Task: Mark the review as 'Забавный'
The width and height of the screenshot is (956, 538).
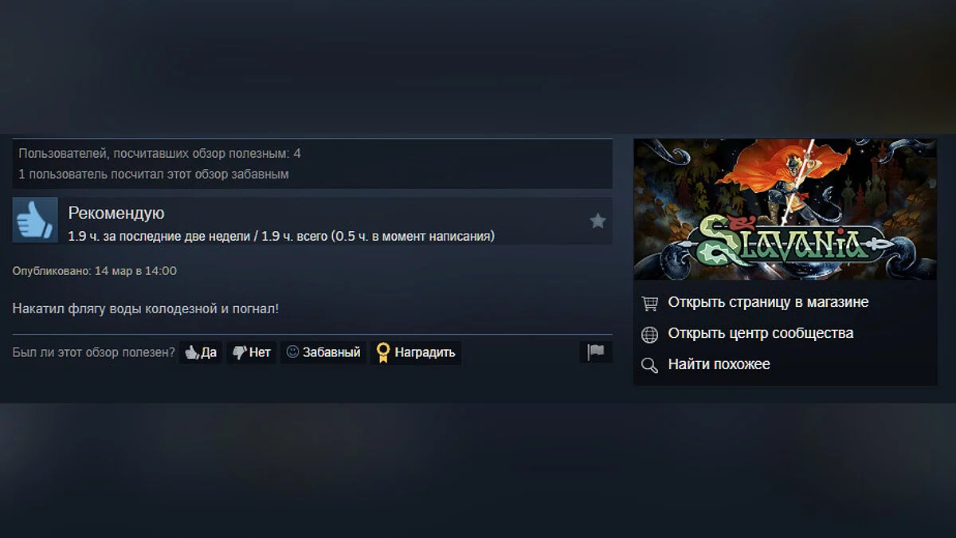Action: [323, 352]
